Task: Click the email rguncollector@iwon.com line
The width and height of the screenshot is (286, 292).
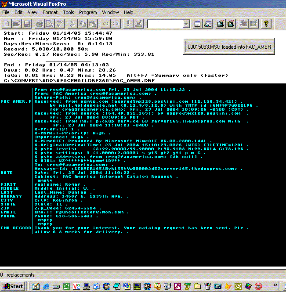Action: tap(82, 212)
